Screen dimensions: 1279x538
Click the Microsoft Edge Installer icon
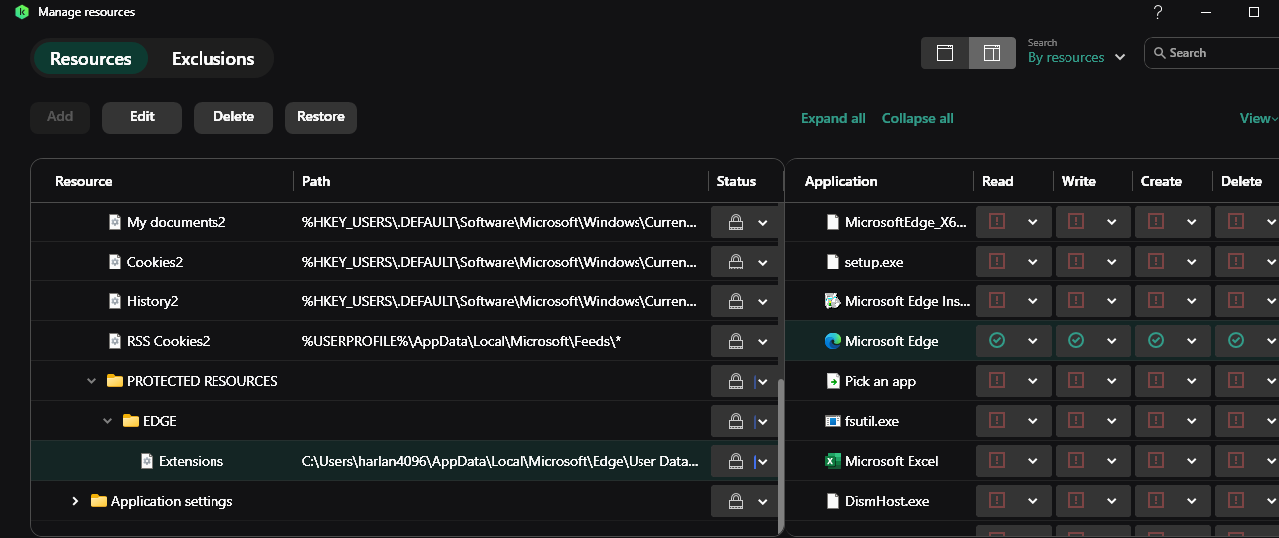(833, 301)
